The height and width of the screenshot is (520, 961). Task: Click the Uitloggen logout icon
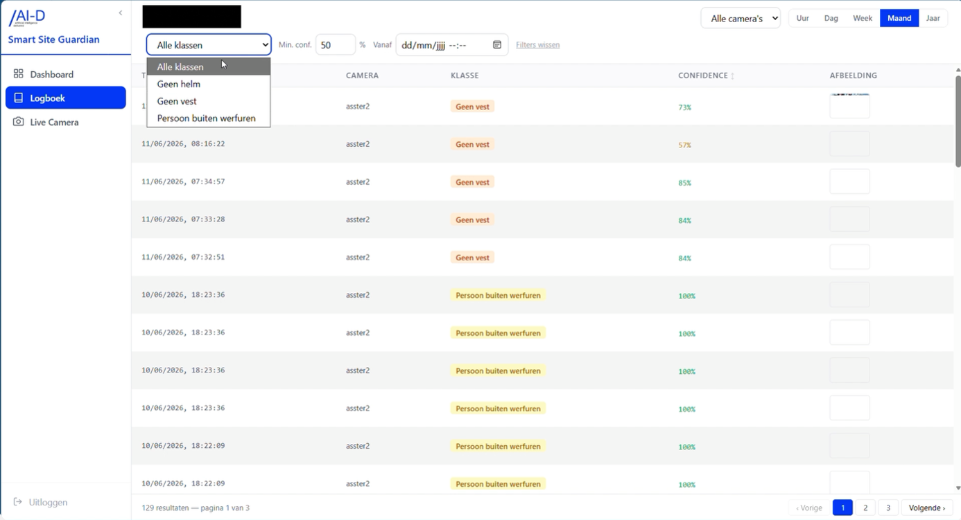tap(18, 502)
